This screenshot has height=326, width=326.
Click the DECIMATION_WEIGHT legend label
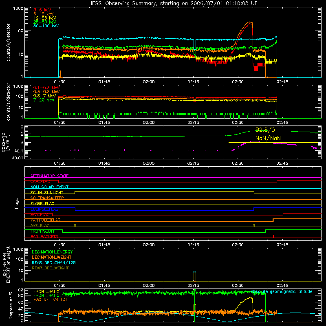(52, 257)
